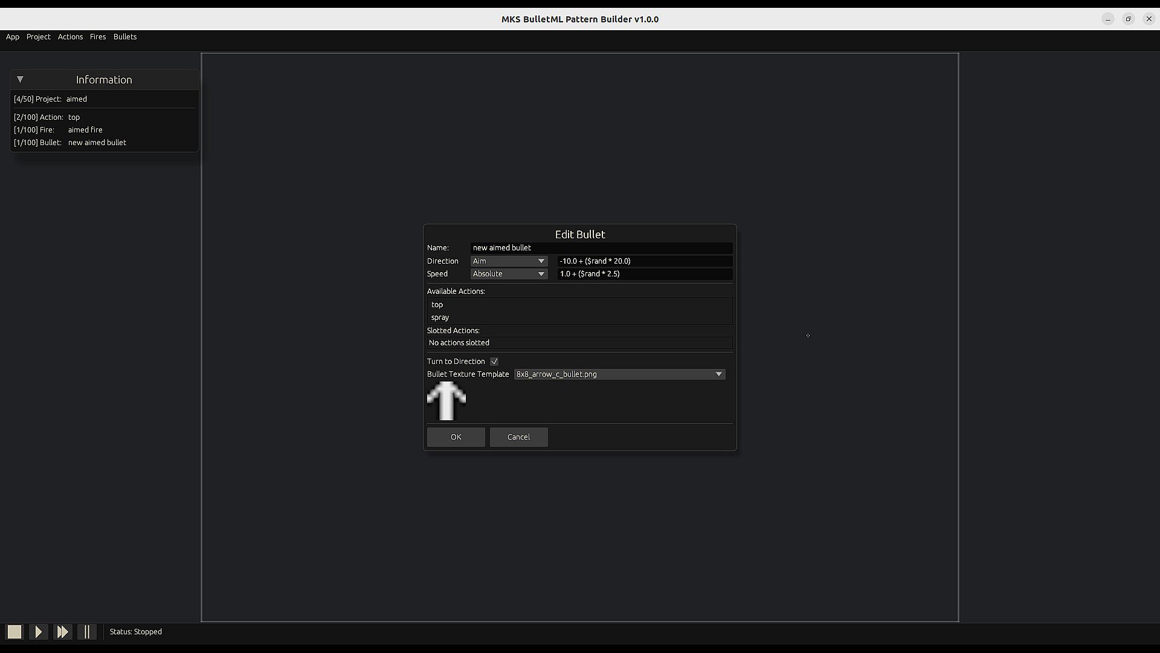Open the Actions menu
The width and height of the screenshot is (1160, 653).
pos(70,37)
